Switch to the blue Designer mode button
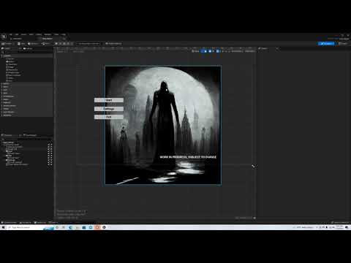The width and height of the screenshot is (351, 263). (326, 44)
